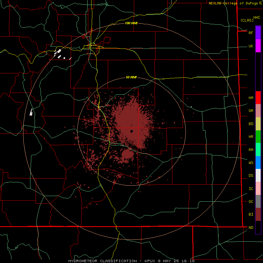Screen dimensions: 263x263
Task: Click the white DS legend color swatch
Action: pyautogui.click(x=258, y=175)
